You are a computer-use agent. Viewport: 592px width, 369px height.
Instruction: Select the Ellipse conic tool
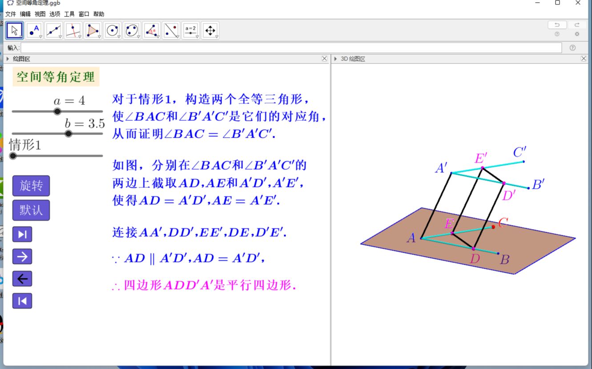point(132,31)
